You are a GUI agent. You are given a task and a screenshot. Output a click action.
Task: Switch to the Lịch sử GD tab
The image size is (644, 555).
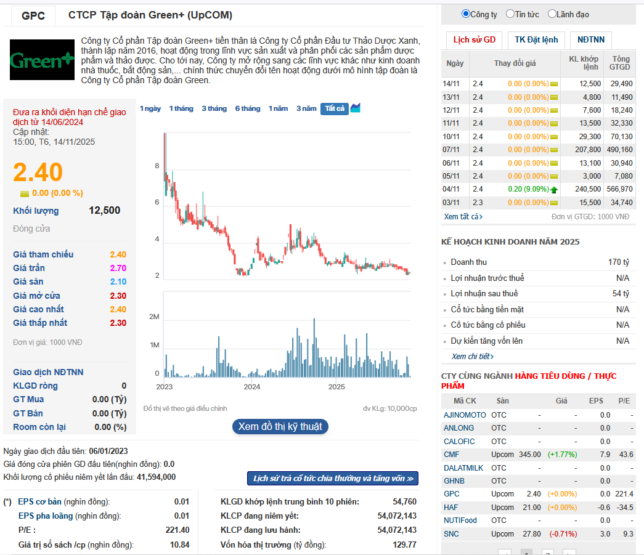[475, 40]
